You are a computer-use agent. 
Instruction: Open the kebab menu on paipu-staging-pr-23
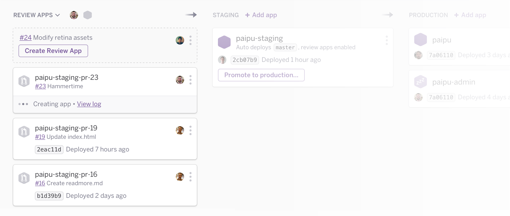click(x=190, y=80)
